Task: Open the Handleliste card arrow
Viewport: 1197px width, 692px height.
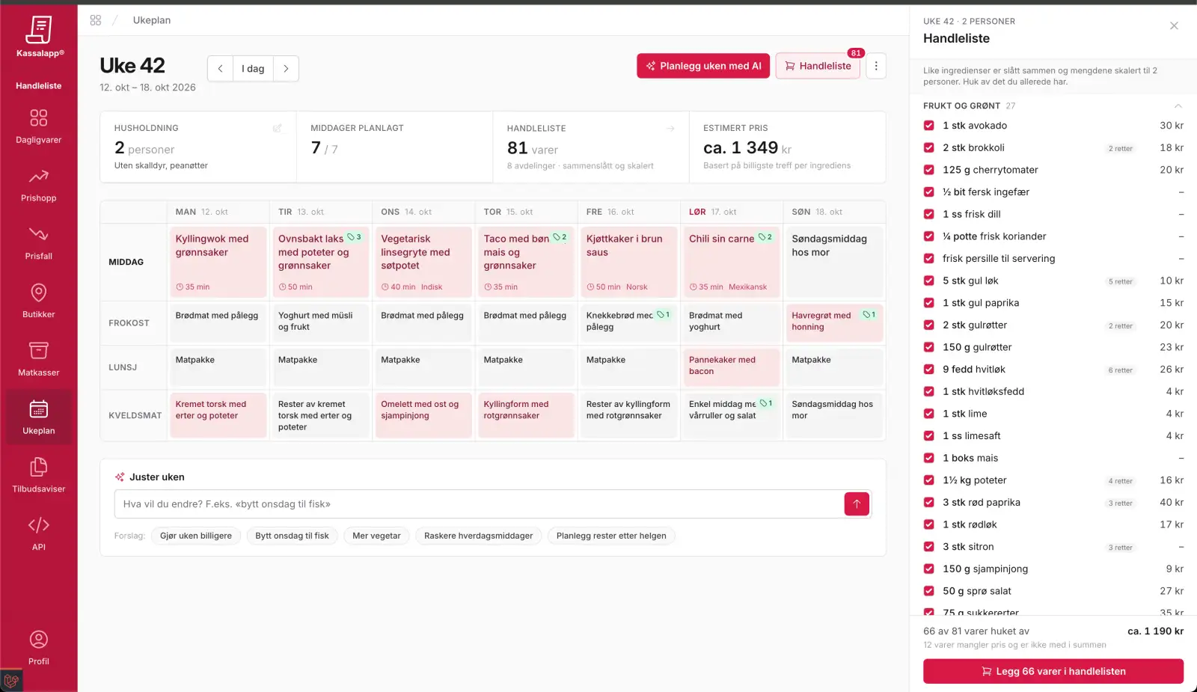Action: point(670,128)
